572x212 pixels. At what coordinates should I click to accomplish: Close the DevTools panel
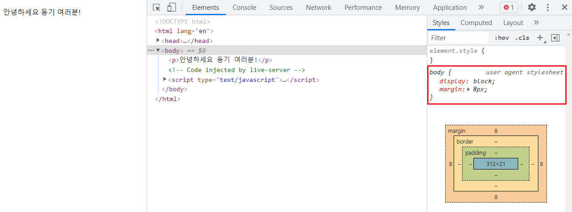[x=564, y=7]
